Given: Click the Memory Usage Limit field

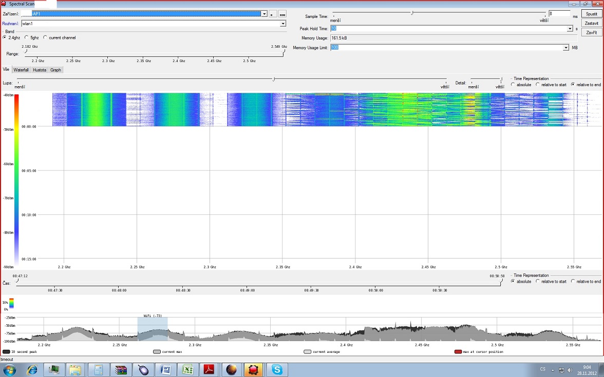Looking at the screenshot, I should (x=446, y=48).
